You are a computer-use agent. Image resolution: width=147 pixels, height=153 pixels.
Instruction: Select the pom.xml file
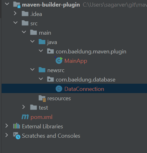click(x=41, y=117)
